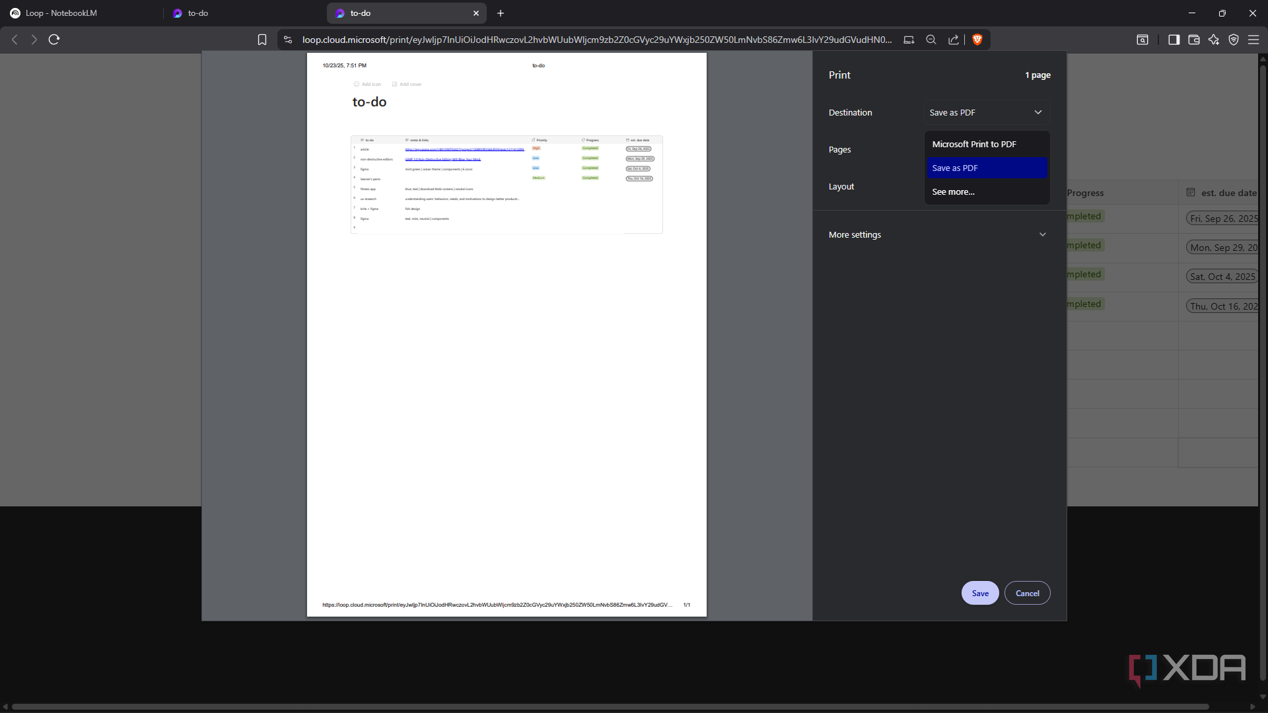Open site settings icon in address bar

click(288, 40)
